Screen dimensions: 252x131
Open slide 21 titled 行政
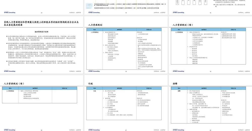coord(126,103)
